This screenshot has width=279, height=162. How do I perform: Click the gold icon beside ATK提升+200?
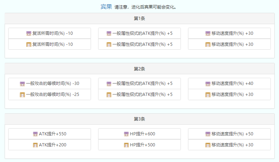point(35,145)
